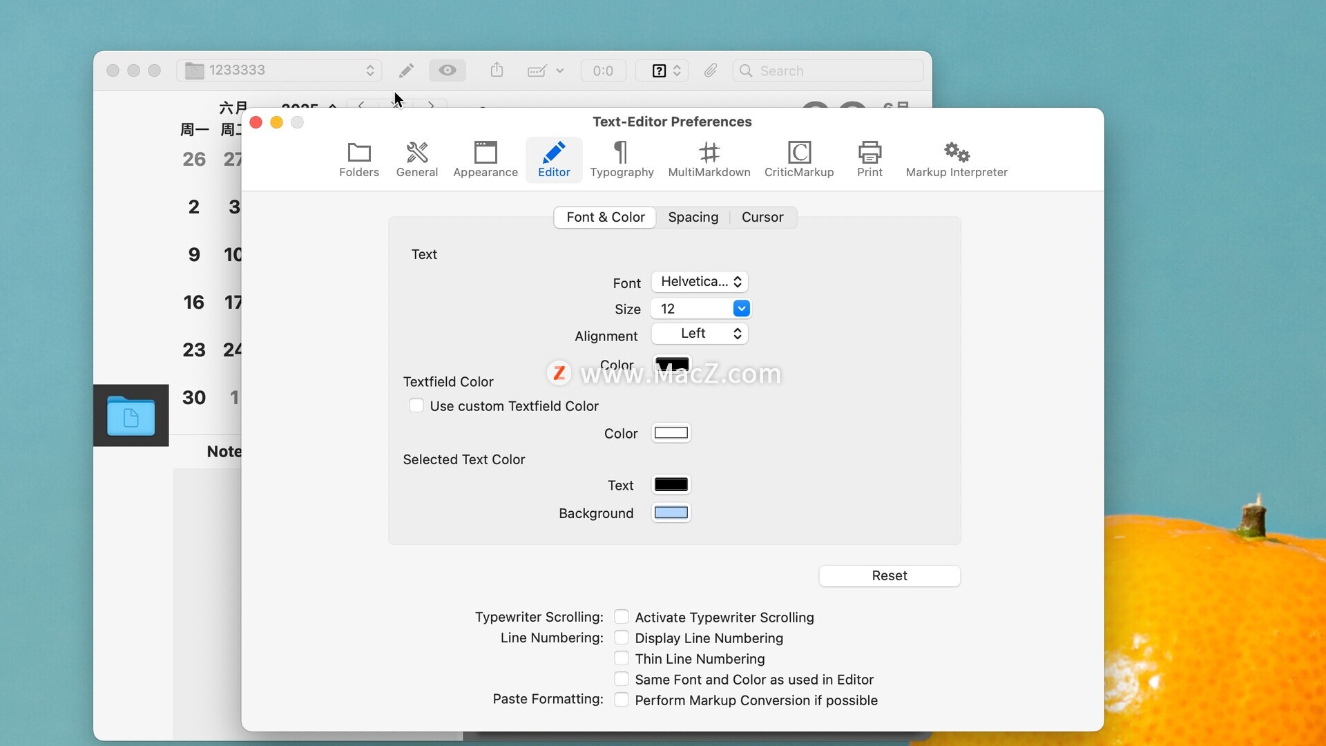The height and width of the screenshot is (746, 1326).
Task: Switch to the Spacing tab
Action: (693, 217)
